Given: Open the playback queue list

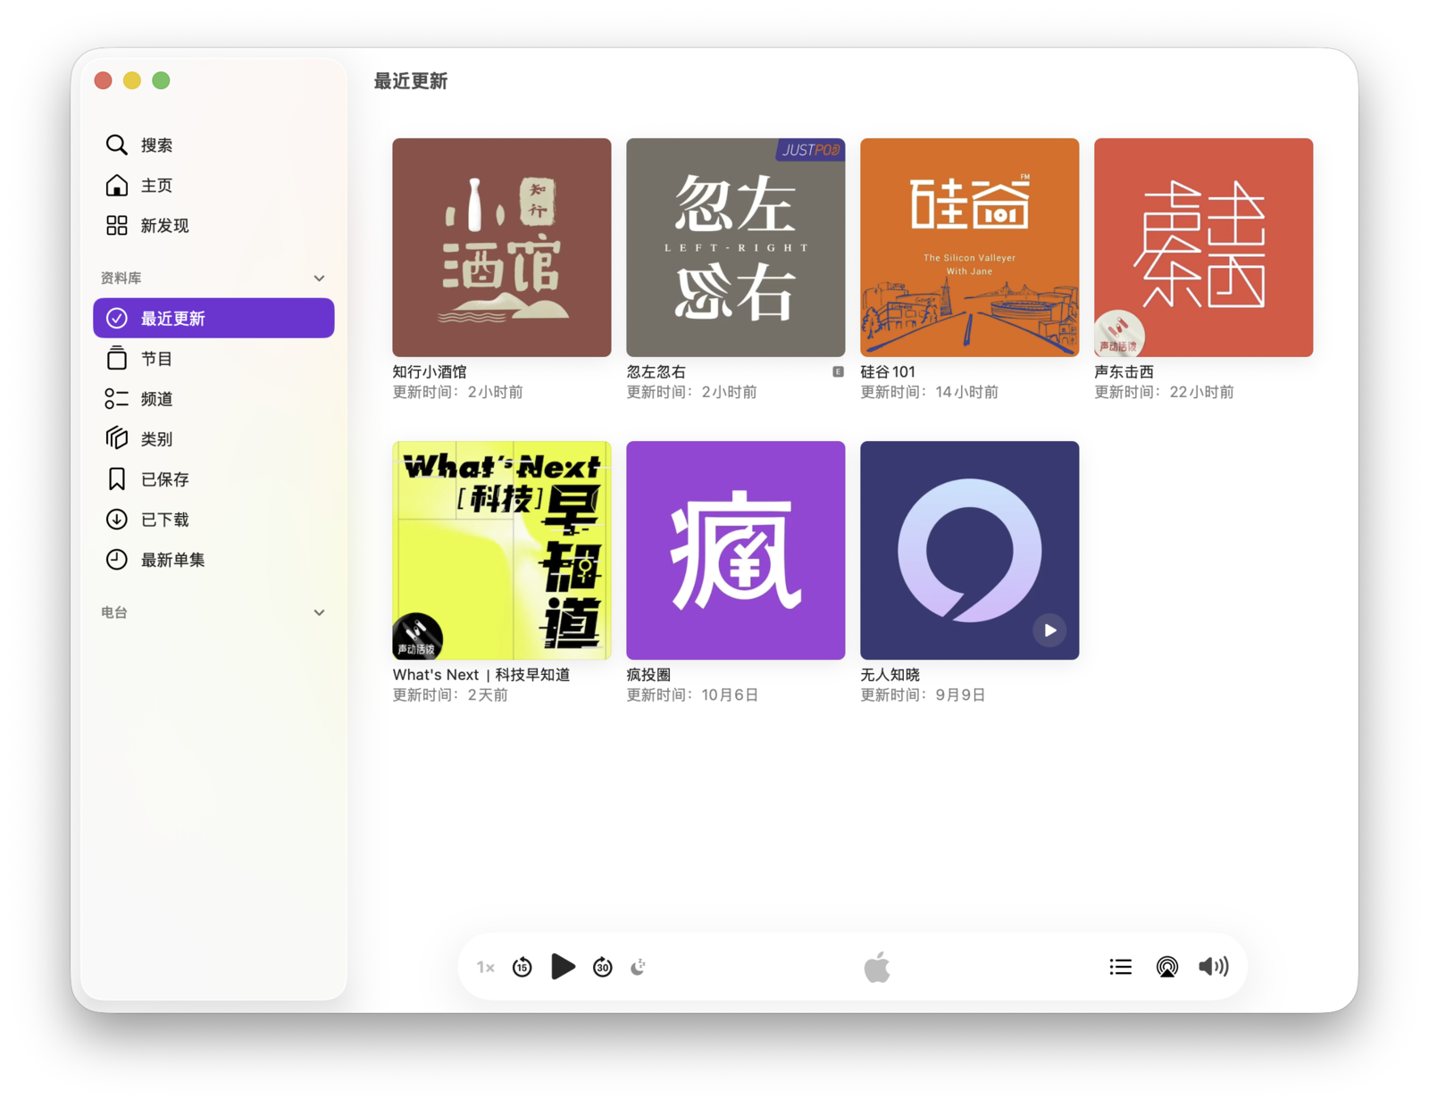Looking at the screenshot, I should pyautogui.click(x=1120, y=967).
